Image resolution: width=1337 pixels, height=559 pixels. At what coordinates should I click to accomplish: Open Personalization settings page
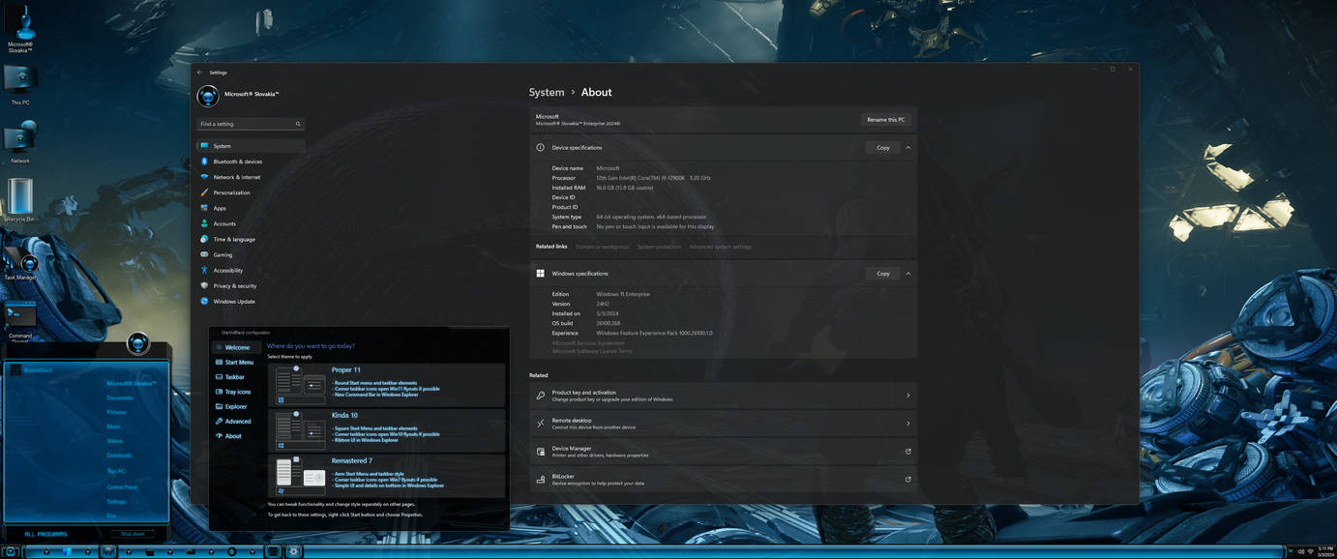coord(251,192)
